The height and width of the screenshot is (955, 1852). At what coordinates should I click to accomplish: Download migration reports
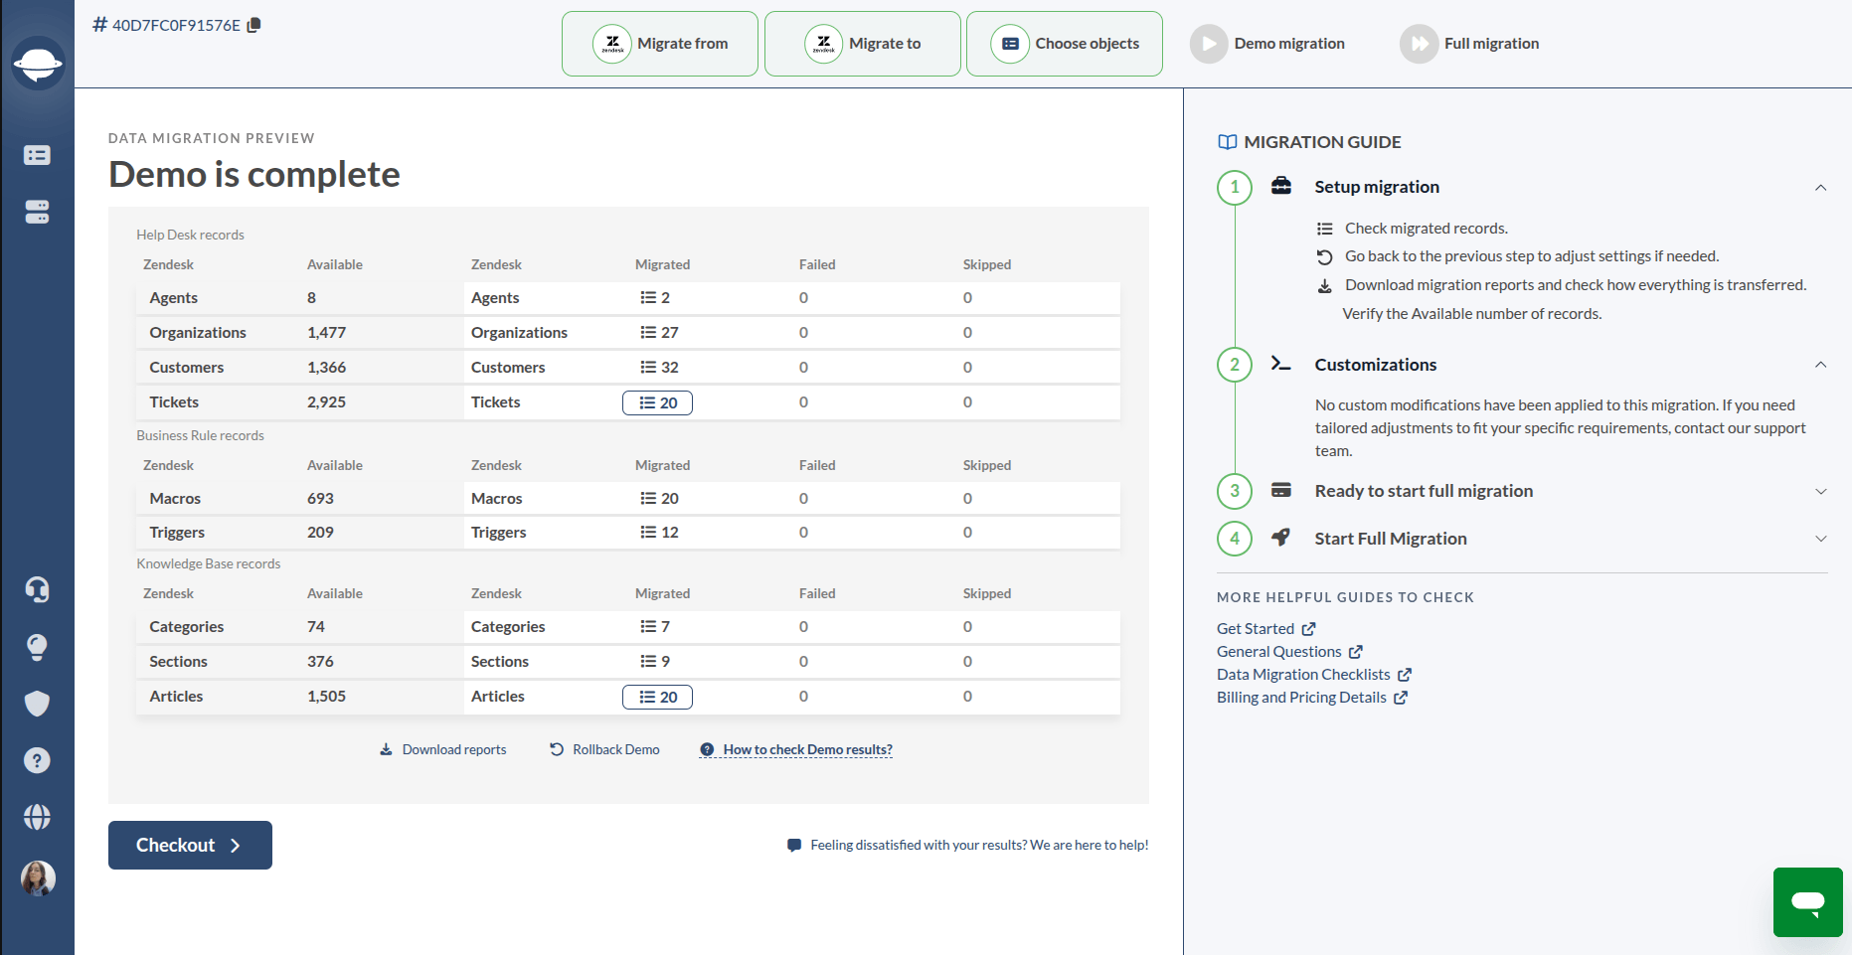click(442, 749)
